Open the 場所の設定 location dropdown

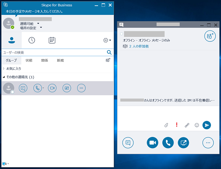point(41,27)
